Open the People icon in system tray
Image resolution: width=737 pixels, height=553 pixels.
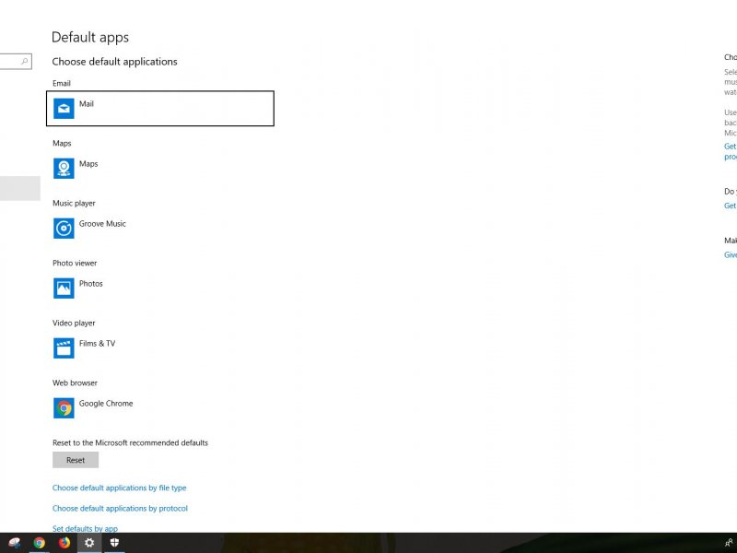pos(729,543)
